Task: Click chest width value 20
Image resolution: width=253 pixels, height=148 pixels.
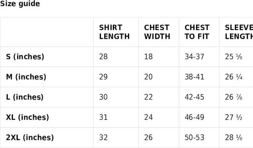Action: click(x=148, y=77)
